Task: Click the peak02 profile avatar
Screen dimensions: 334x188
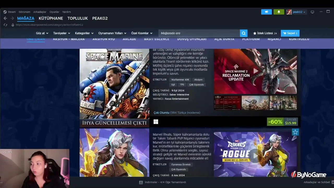Action: click(x=289, y=12)
